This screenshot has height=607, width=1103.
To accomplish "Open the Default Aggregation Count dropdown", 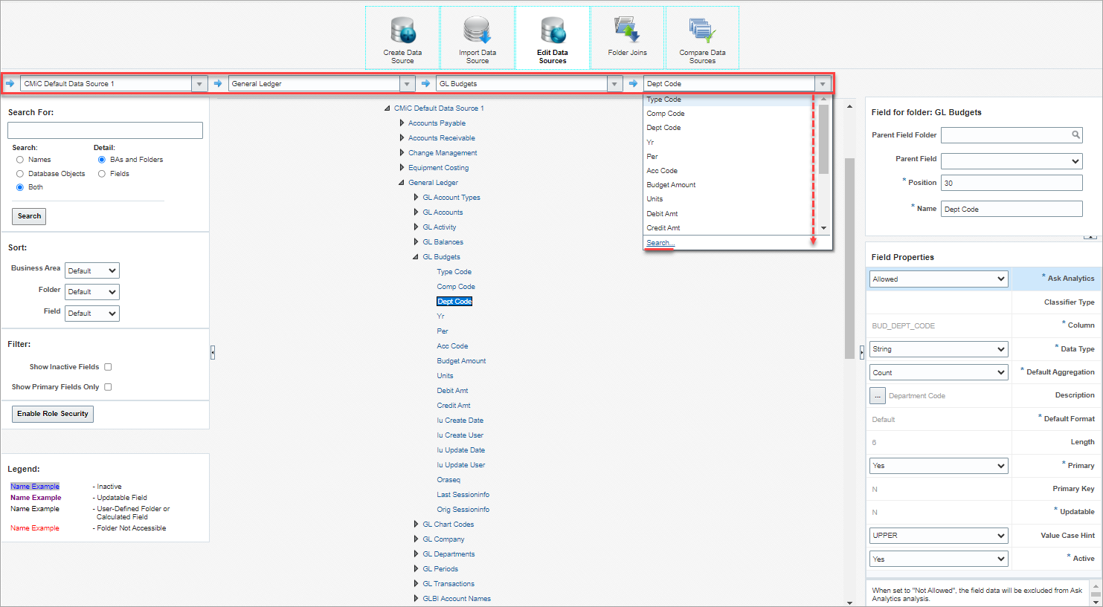I will [939, 372].
